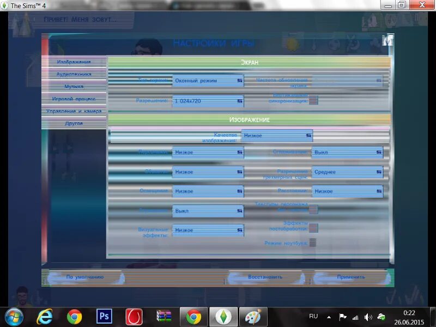
Task: Click the RU language indicator
Action: (313, 316)
